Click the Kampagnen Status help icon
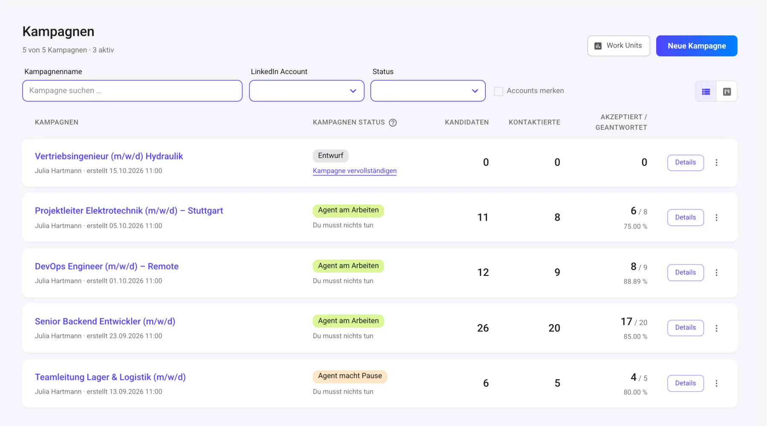The width and height of the screenshot is (767, 426). coord(393,123)
